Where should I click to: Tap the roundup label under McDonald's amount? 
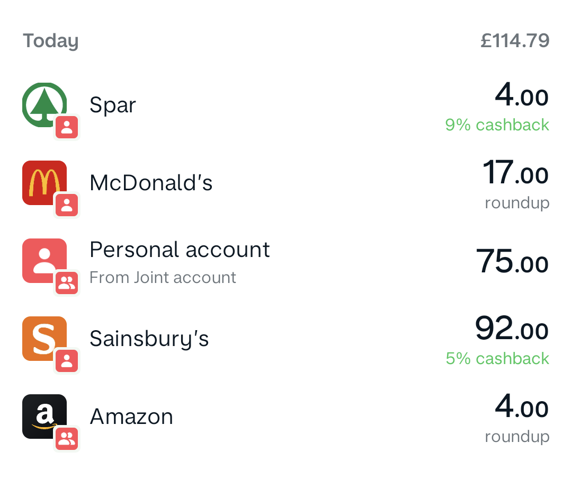coord(517,203)
